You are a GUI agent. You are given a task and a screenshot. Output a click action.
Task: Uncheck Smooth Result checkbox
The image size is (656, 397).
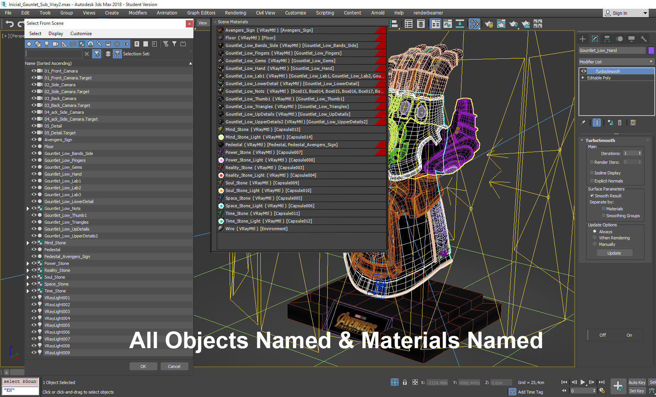click(x=592, y=195)
